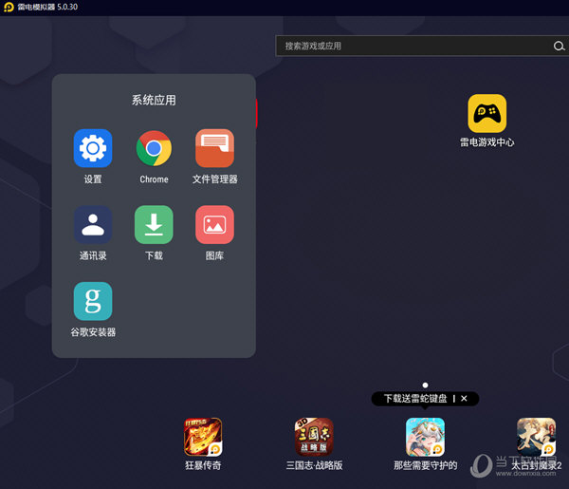The width and height of the screenshot is (569, 489).
Task: Click the 系统应用 folder title
Action: click(154, 100)
